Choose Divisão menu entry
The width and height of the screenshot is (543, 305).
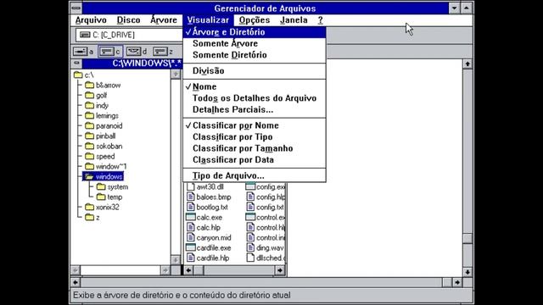point(255,71)
